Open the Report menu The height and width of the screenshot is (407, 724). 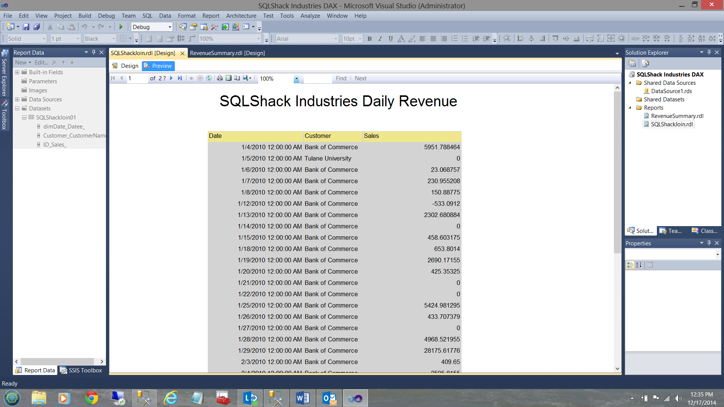210,16
